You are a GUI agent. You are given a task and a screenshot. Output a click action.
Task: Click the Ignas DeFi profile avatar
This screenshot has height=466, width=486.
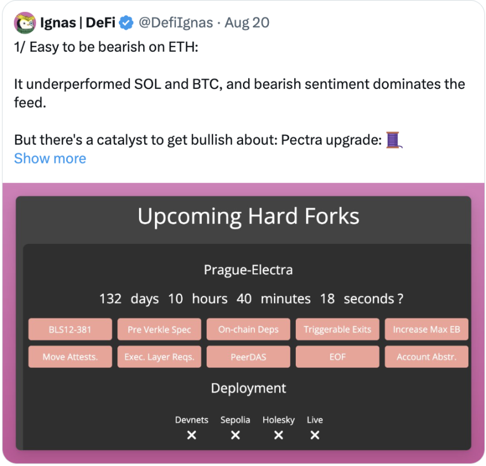click(x=25, y=24)
